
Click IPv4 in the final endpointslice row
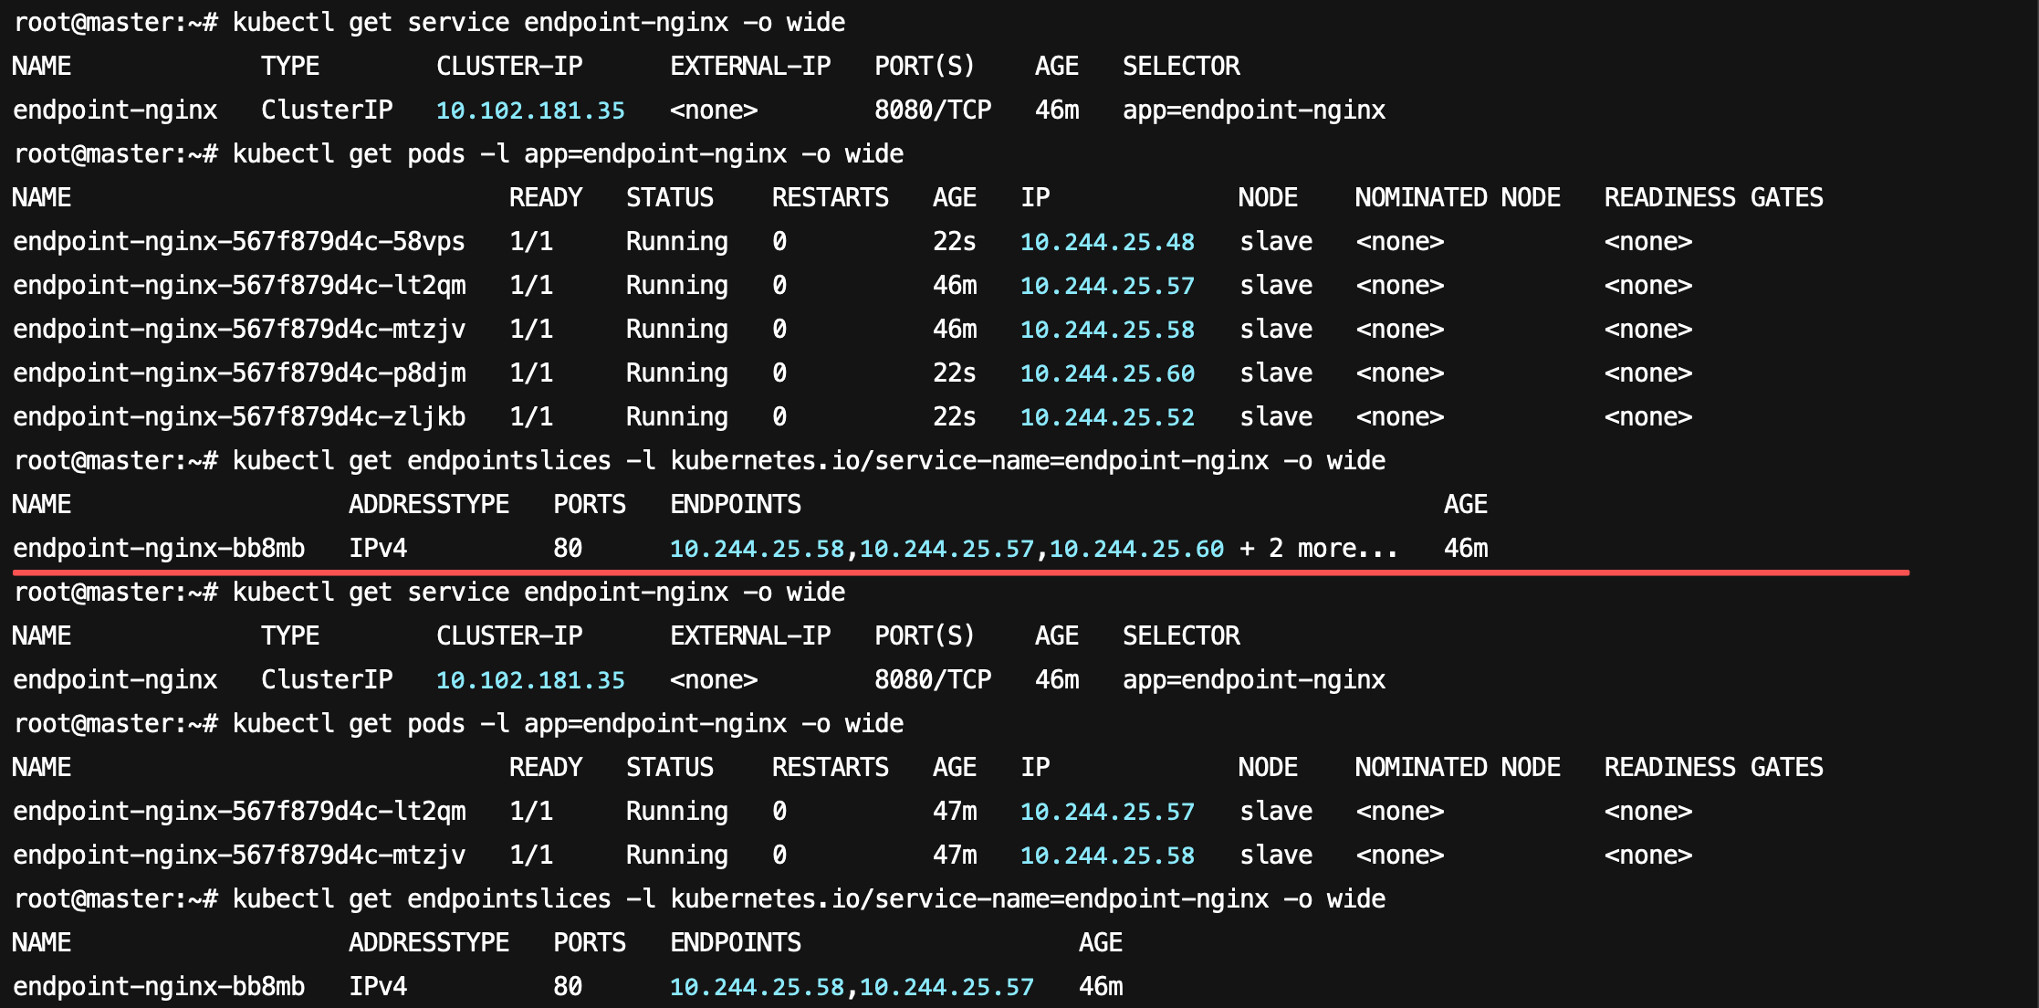[x=378, y=987]
